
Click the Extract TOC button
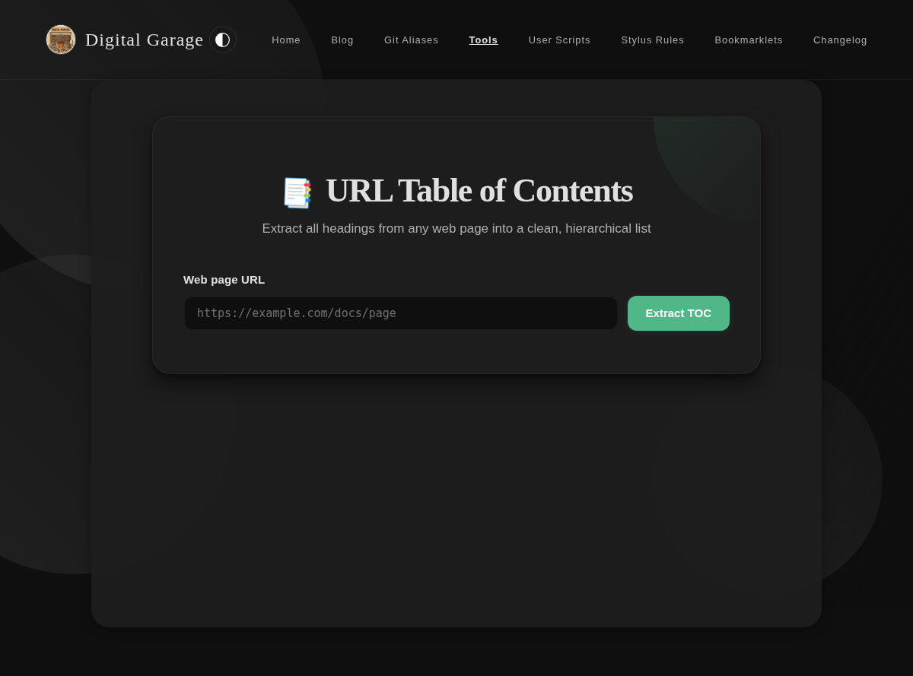pos(679,313)
